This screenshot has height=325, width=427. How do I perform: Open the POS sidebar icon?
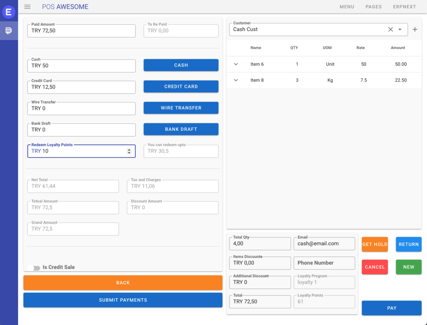click(x=9, y=31)
